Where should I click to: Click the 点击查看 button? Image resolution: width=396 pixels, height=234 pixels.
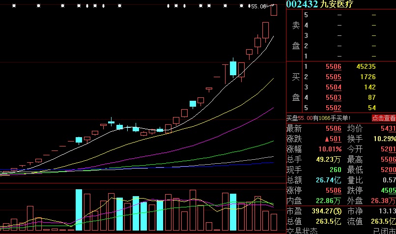tap(383, 118)
